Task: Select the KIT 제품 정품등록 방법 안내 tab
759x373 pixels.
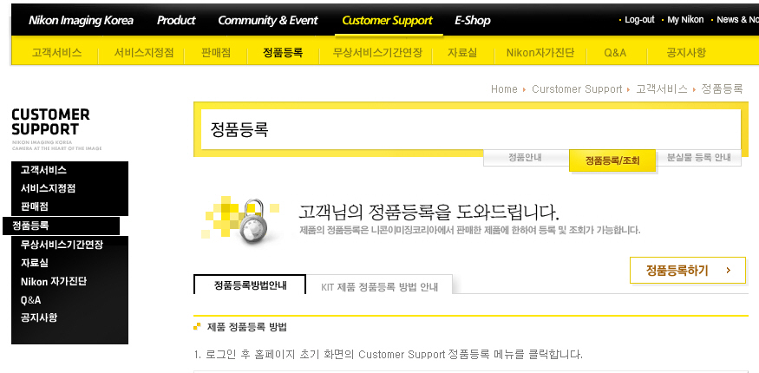Action: pos(380,286)
